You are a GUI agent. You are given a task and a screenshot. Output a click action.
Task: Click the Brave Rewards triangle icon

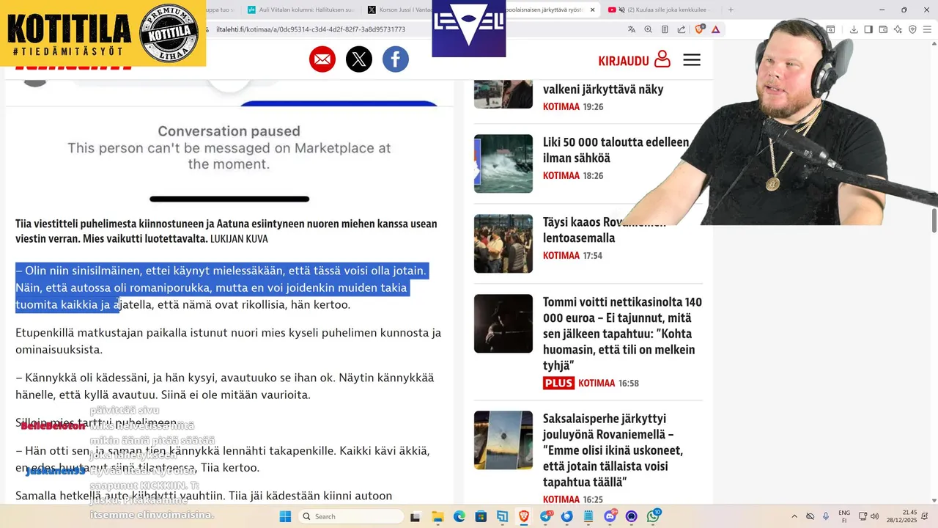(716, 29)
